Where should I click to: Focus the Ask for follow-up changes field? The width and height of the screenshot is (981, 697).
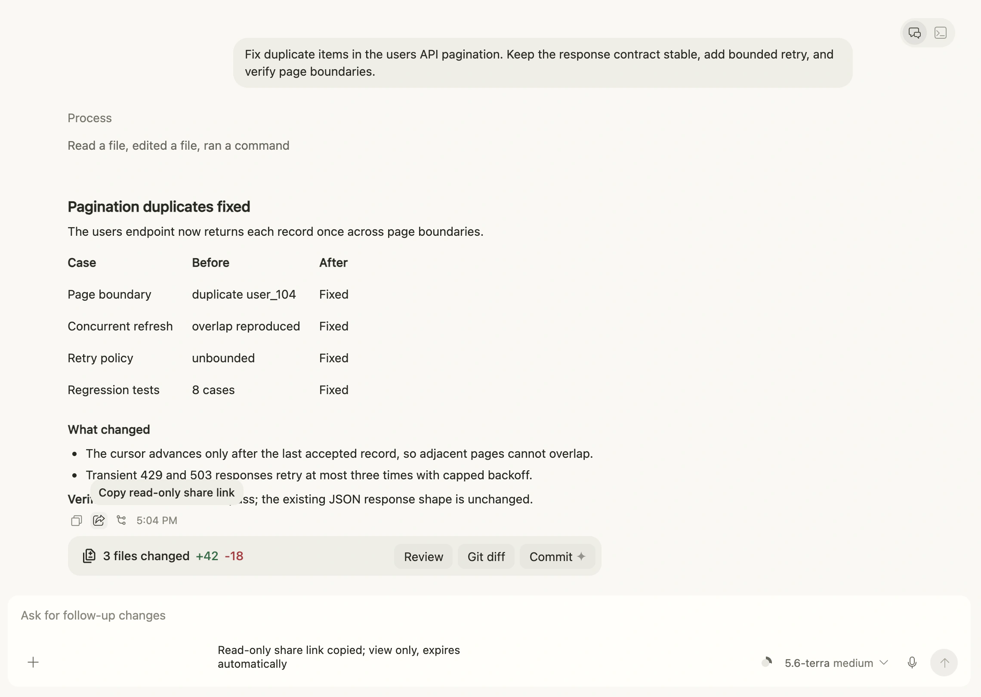pyautogui.click(x=489, y=616)
